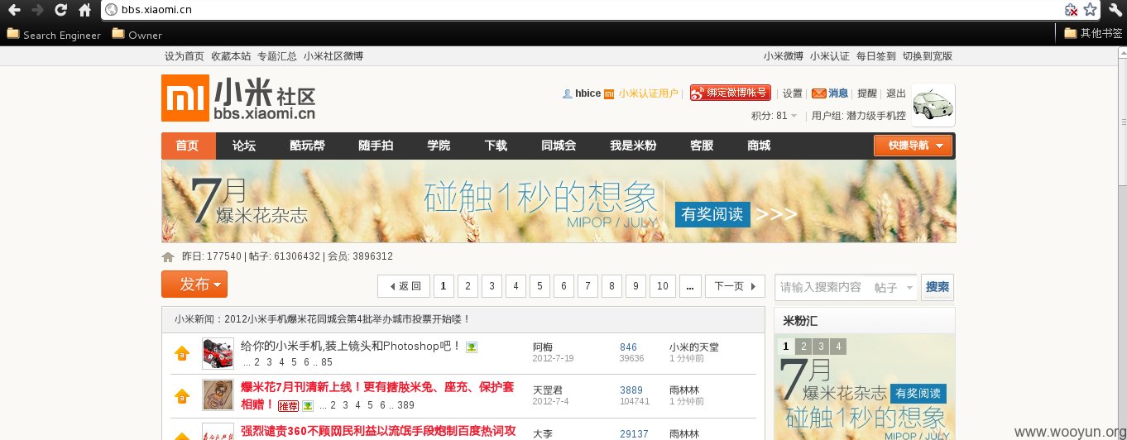1127x440 pixels.
Task: Click the 收藏本站 link
Action: point(231,56)
